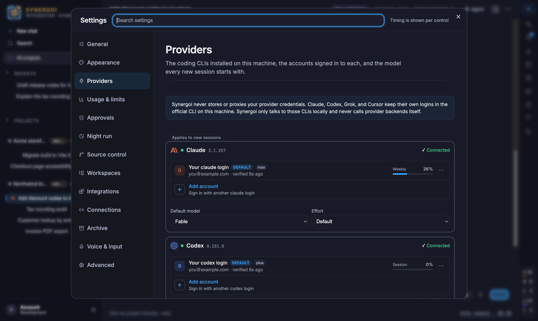Click the claude login avatar D
Viewport: 538px width, 321px height.
click(x=180, y=170)
